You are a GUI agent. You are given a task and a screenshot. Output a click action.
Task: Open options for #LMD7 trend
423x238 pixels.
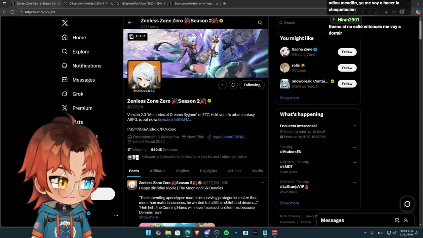tap(354, 163)
